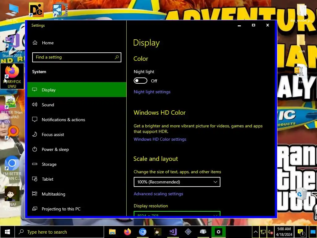Click the Sound speaker icon in sidebar

point(35,104)
